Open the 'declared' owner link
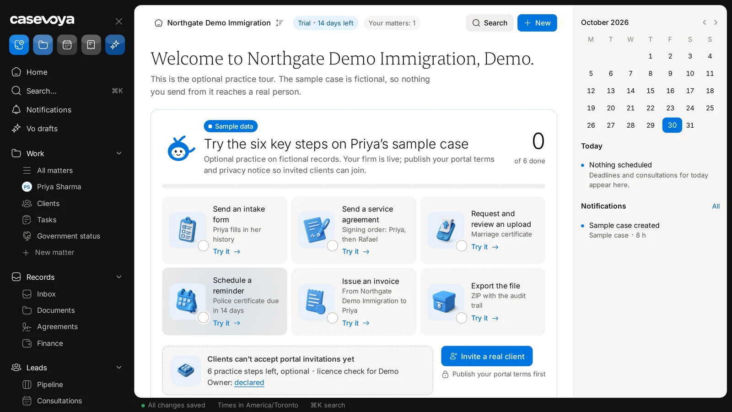 click(x=249, y=383)
